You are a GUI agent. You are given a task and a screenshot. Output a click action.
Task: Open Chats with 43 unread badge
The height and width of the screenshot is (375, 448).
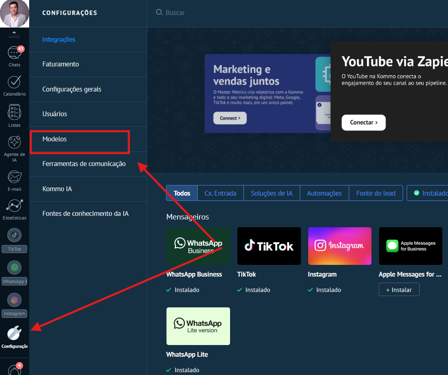14,56
